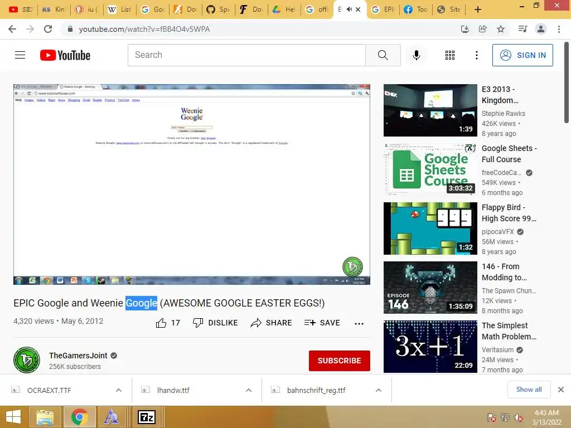Focus the YouTube search field

[x=246, y=55]
